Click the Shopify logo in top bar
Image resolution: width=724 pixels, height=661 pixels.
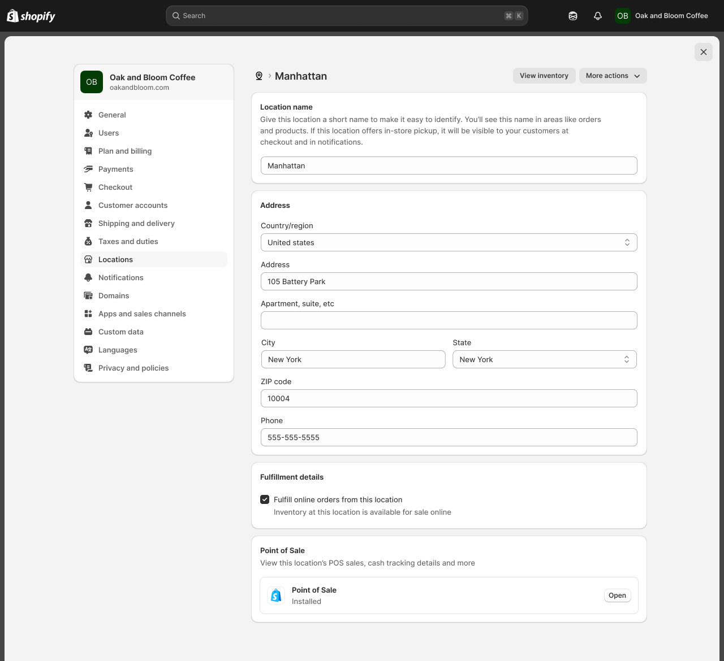tap(31, 16)
